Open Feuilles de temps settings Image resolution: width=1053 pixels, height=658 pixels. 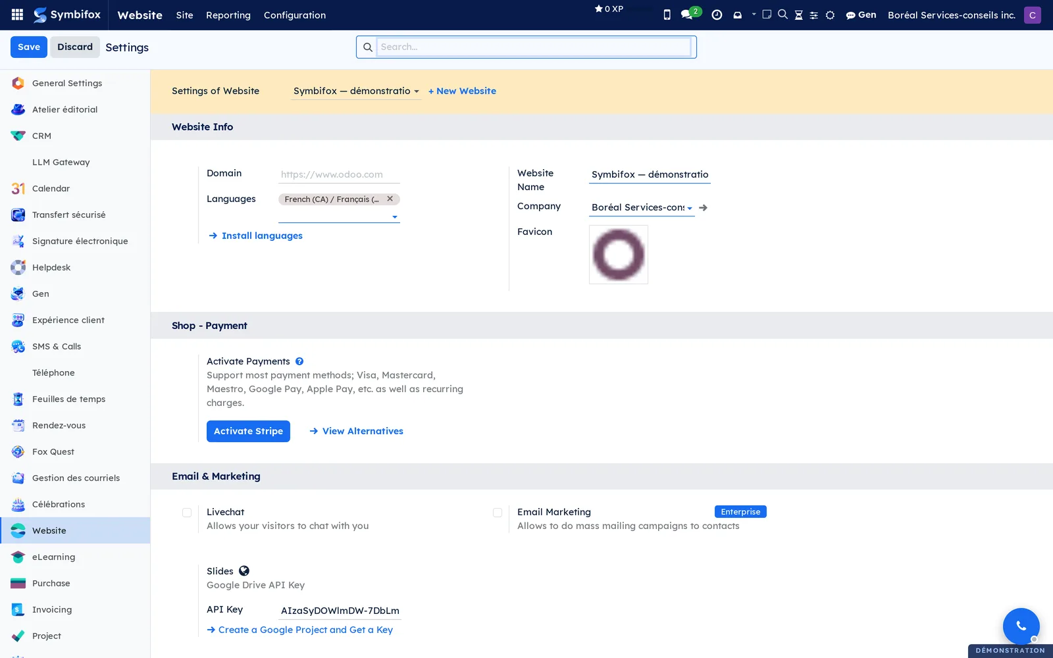pos(75,399)
